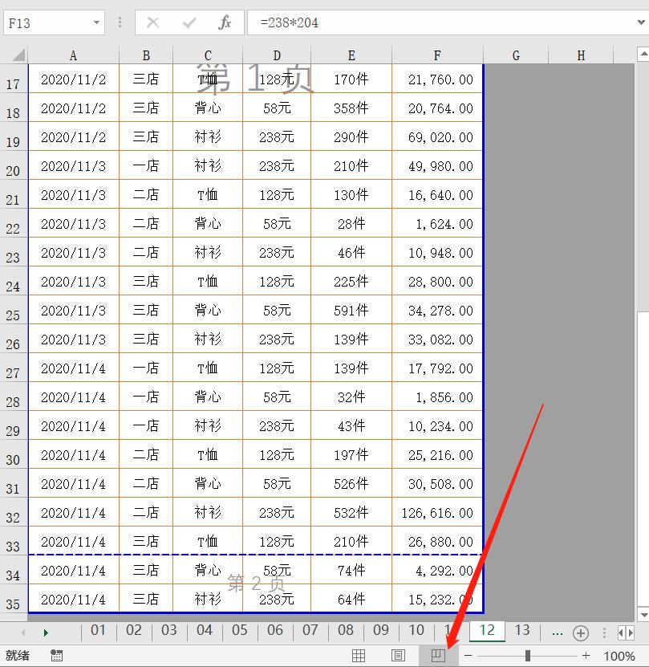Click cell showing 28件
Viewport: 649px width, 667px height.
click(351, 223)
